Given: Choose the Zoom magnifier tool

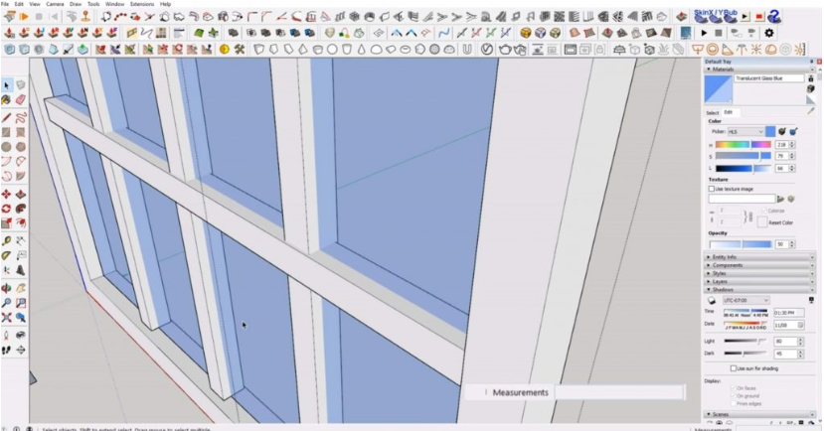Looking at the screenshot, I should point(6,303).
